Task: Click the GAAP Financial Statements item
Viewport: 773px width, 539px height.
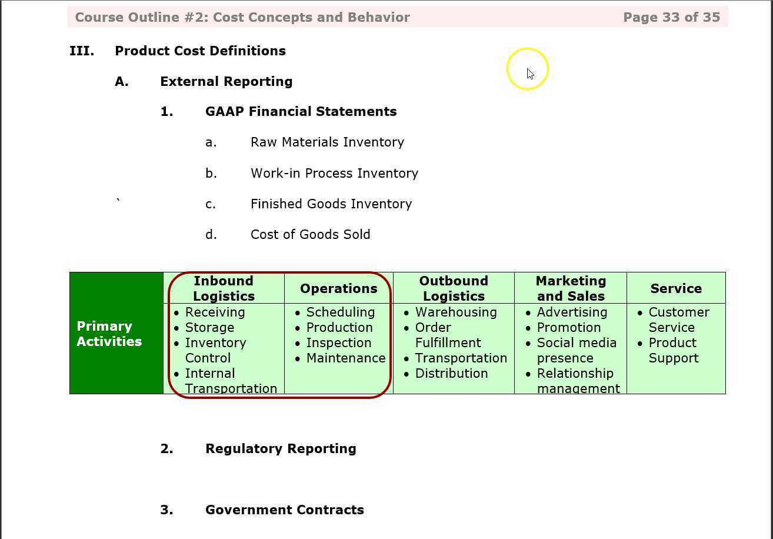Action: 301,111
